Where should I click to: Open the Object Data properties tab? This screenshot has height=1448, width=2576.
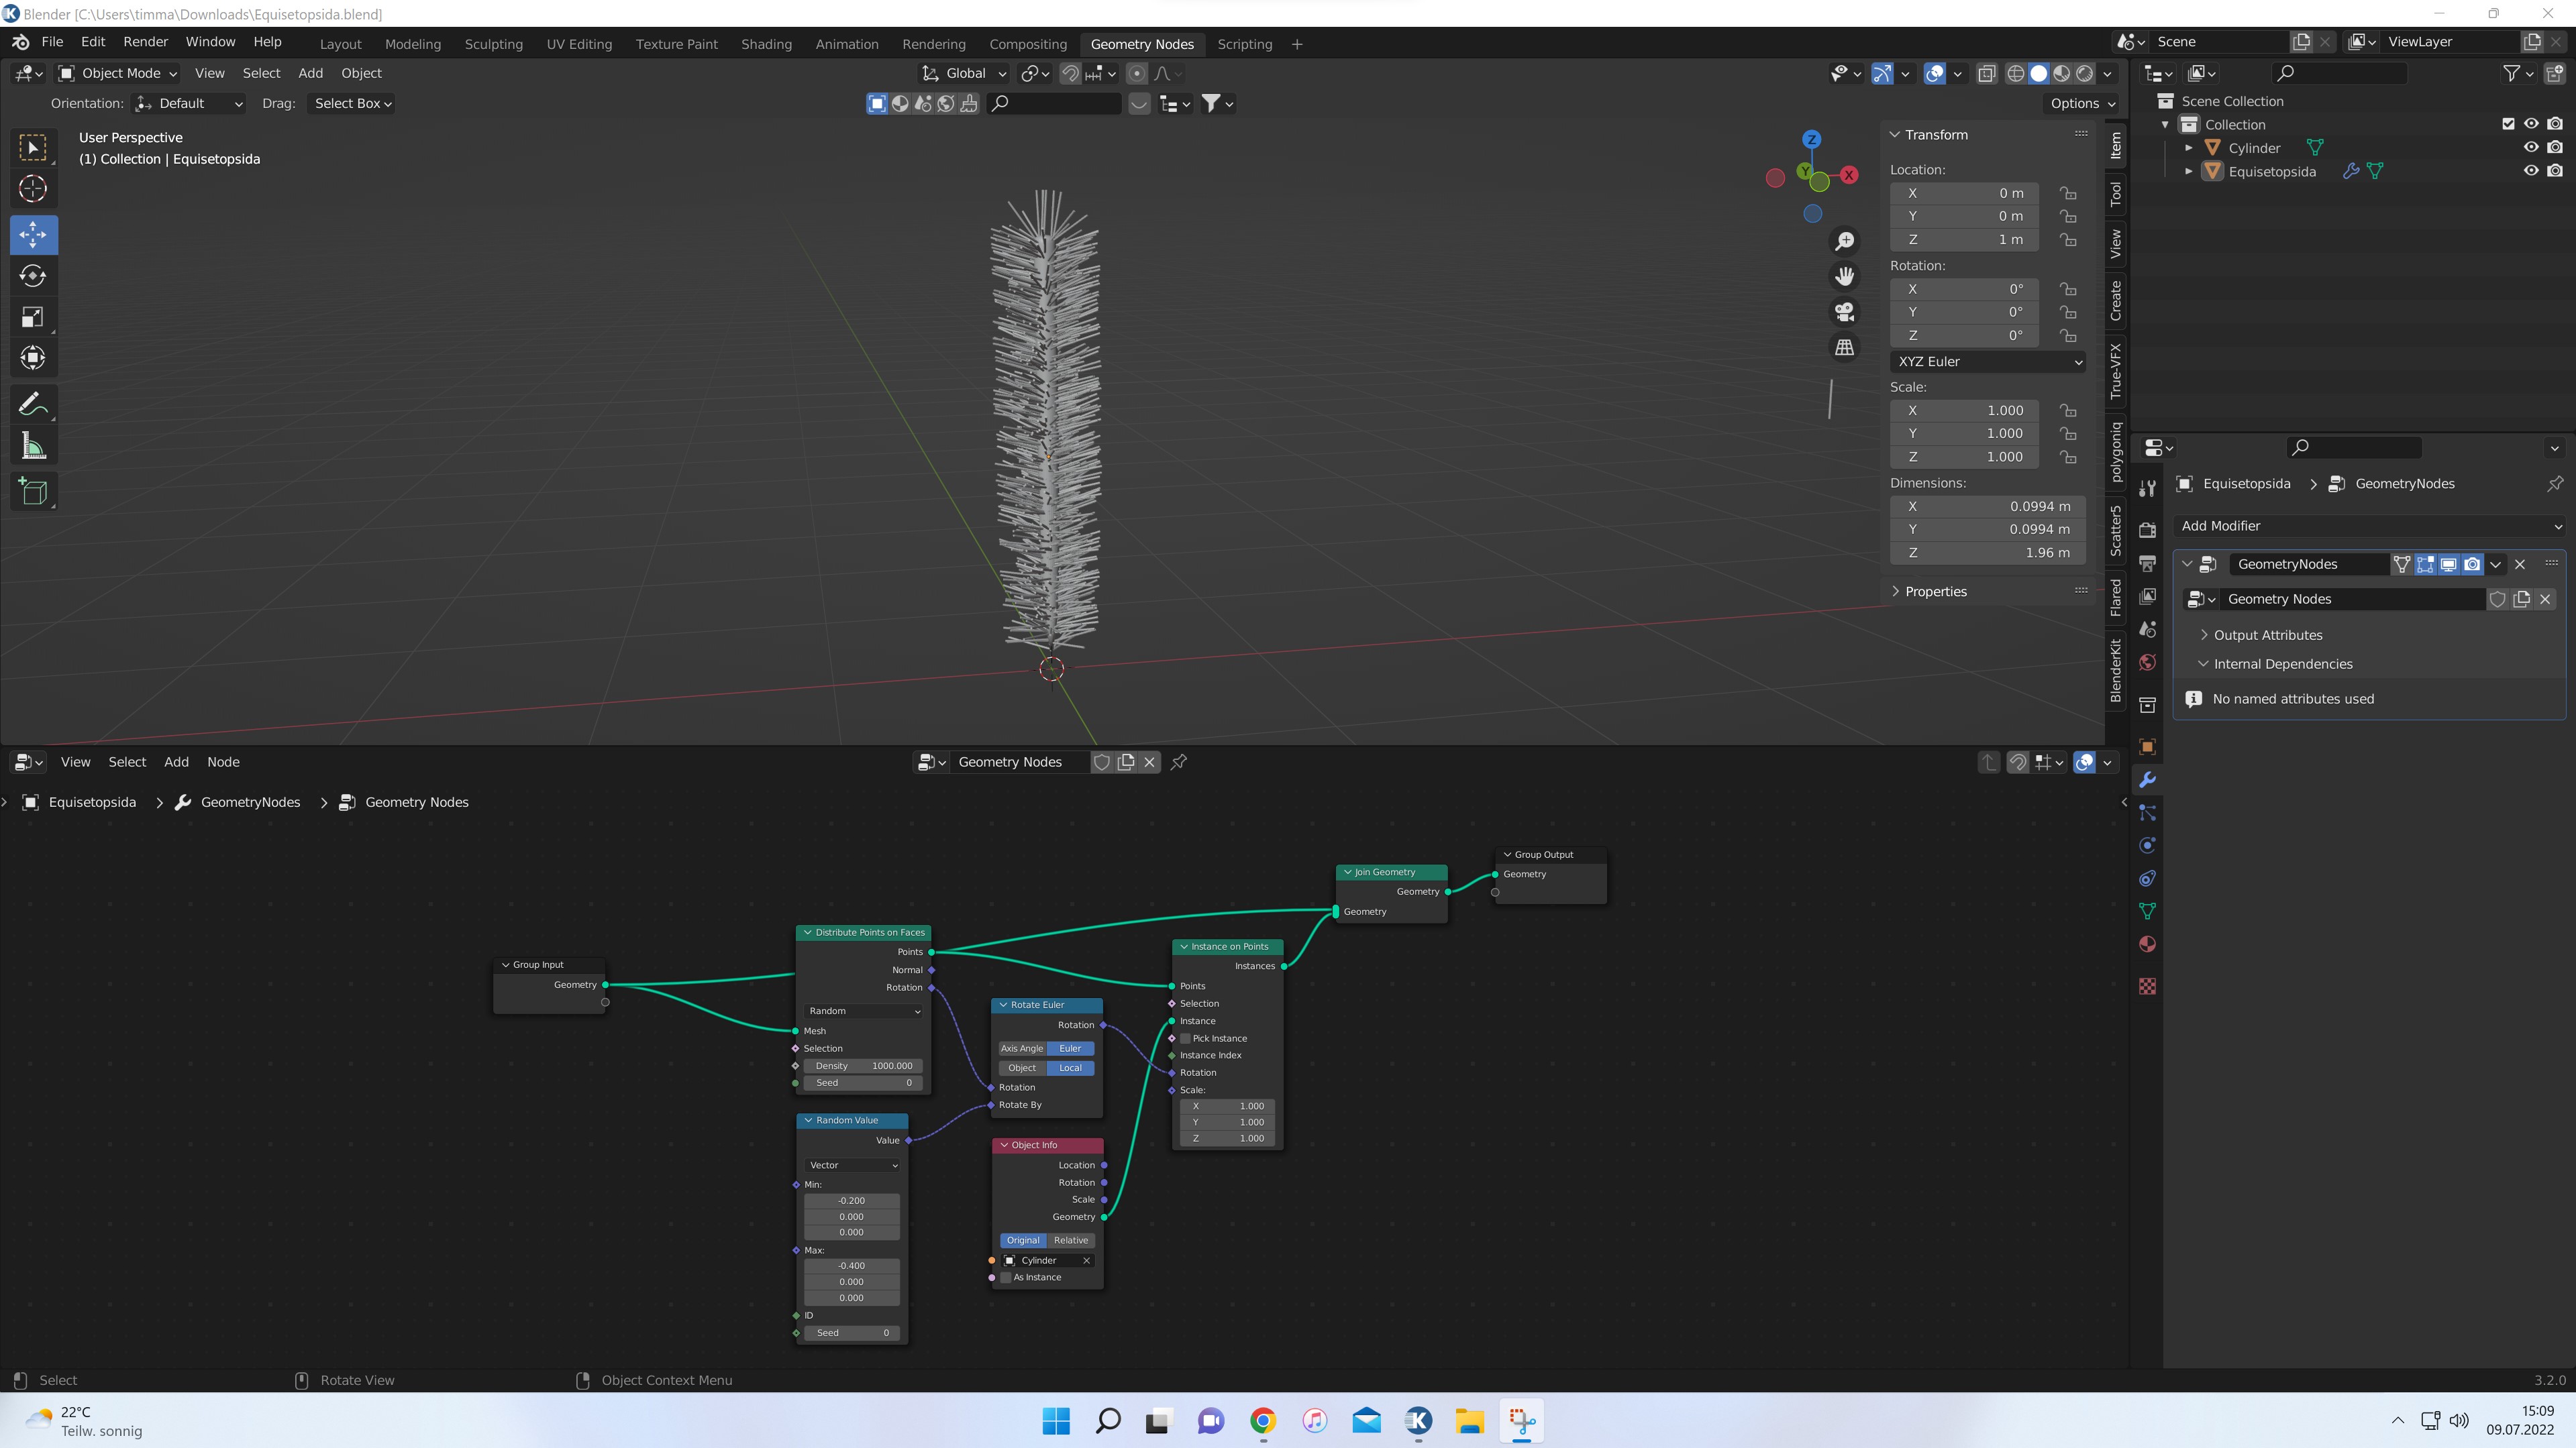pyautogui.click(x=2147, y=911)
